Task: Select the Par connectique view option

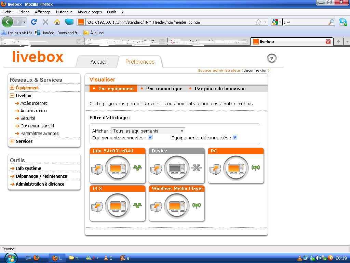Action: tap(164, 89)
